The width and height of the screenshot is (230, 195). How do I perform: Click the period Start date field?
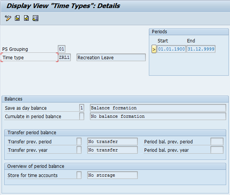coord(171,49)
